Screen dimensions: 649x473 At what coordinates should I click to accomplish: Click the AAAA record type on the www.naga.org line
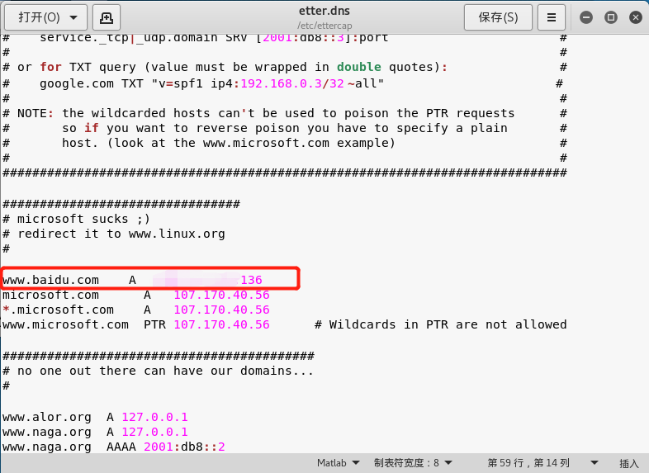point(121,447)
